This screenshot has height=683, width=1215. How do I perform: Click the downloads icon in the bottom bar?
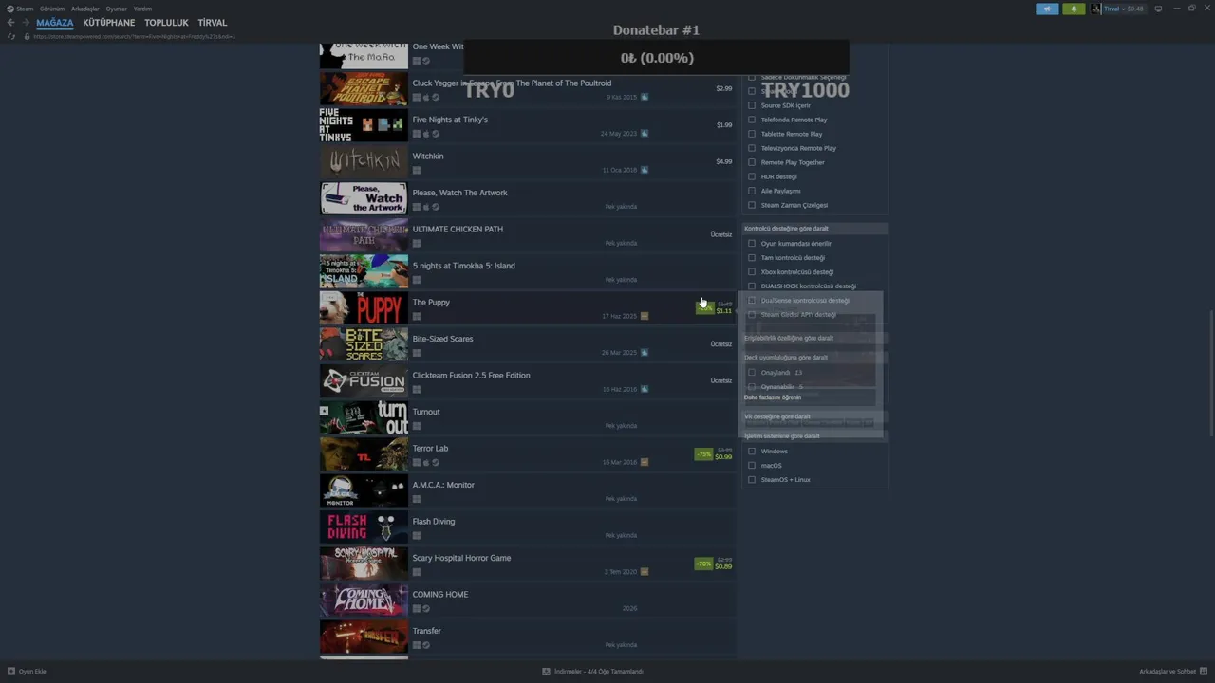click(x=546, y=671)
